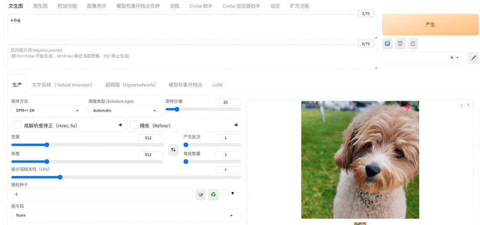The height and width of the screenshot is (225, 480).
Task: Click the 每批数量 value field
Action: [228, 154]
